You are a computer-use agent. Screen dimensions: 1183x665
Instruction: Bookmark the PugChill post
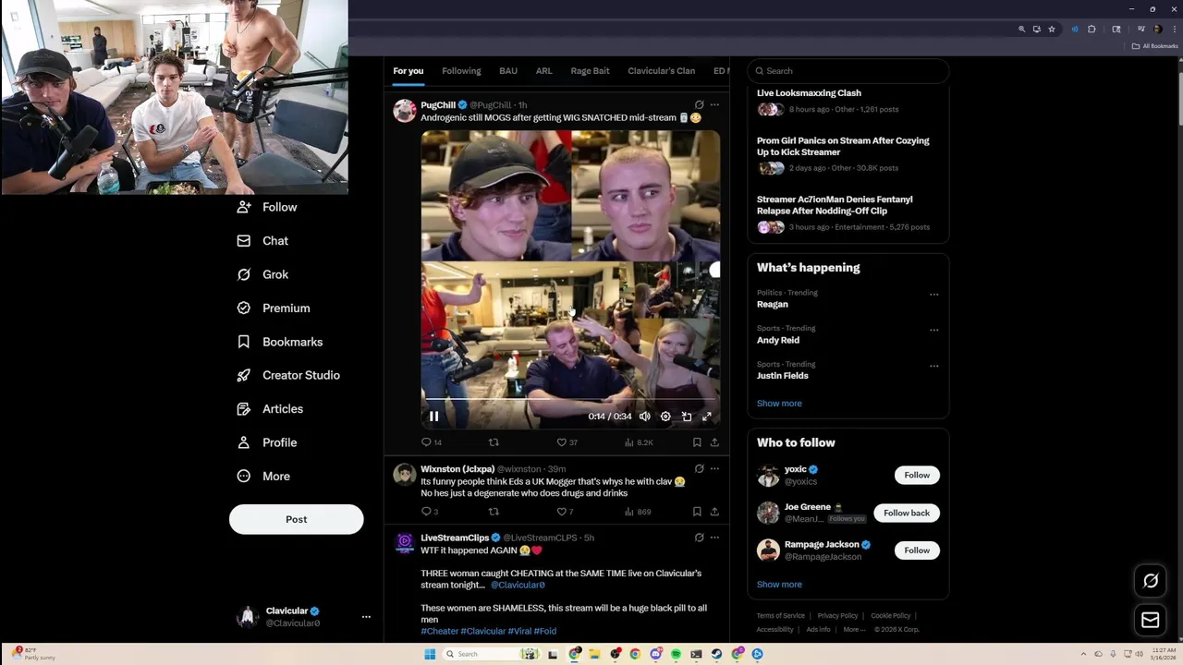(697, 442)
